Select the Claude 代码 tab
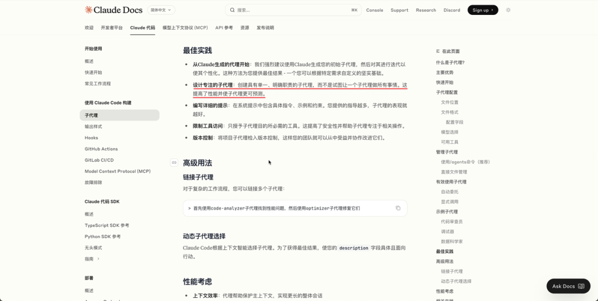Screen dimensions: 598x301 pyautogui.click(x=143, y=28)
